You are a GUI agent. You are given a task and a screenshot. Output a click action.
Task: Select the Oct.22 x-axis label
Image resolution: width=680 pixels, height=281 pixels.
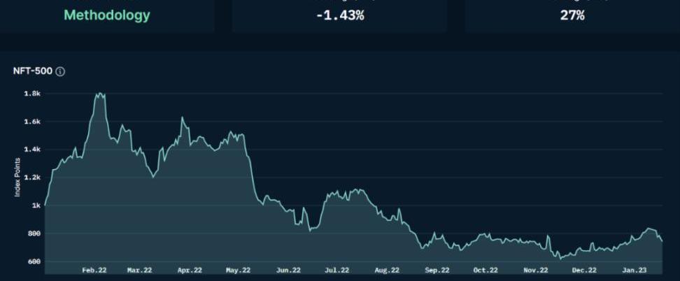click(x=486, y=270)
